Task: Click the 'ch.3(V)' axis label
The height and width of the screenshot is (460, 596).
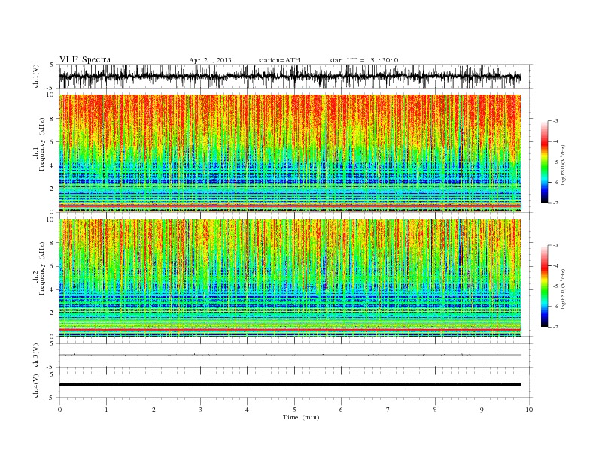Action: [36, 356]
